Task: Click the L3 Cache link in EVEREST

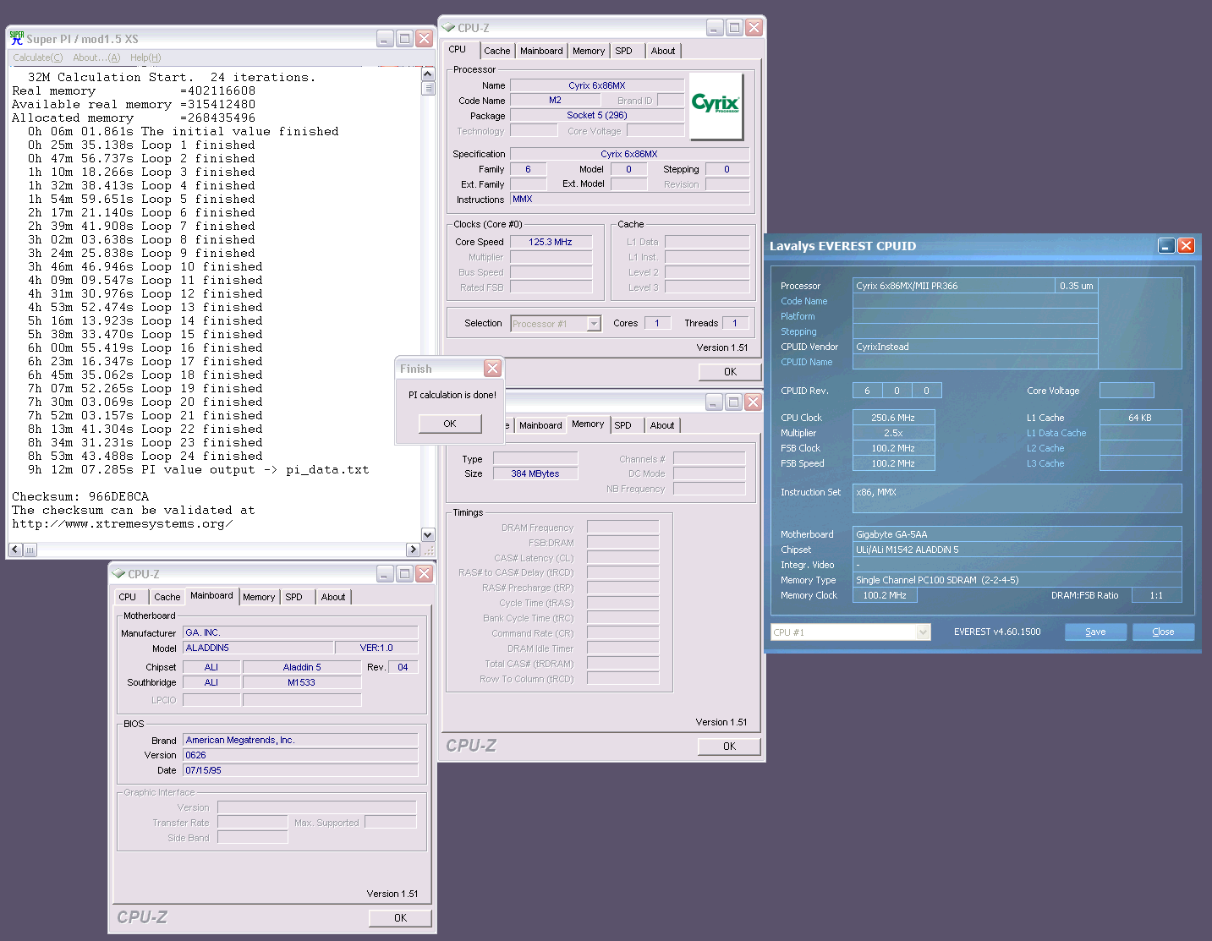Action: (x=1045, y=463)
